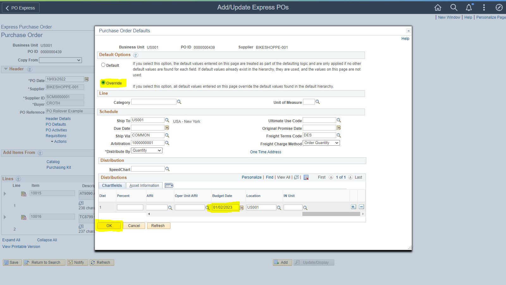Open the Due Date calendar picker
The width and height of the screenshot is (506, 285).
tap(167, 128)
